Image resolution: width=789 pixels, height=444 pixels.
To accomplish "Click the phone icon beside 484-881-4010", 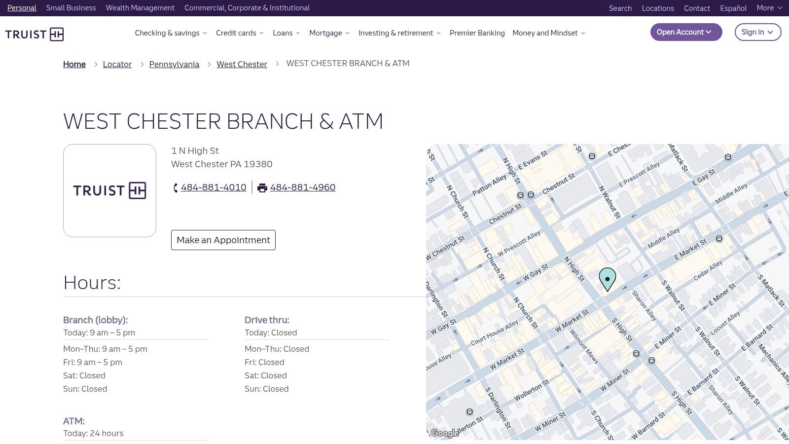I will click(175, 187).
